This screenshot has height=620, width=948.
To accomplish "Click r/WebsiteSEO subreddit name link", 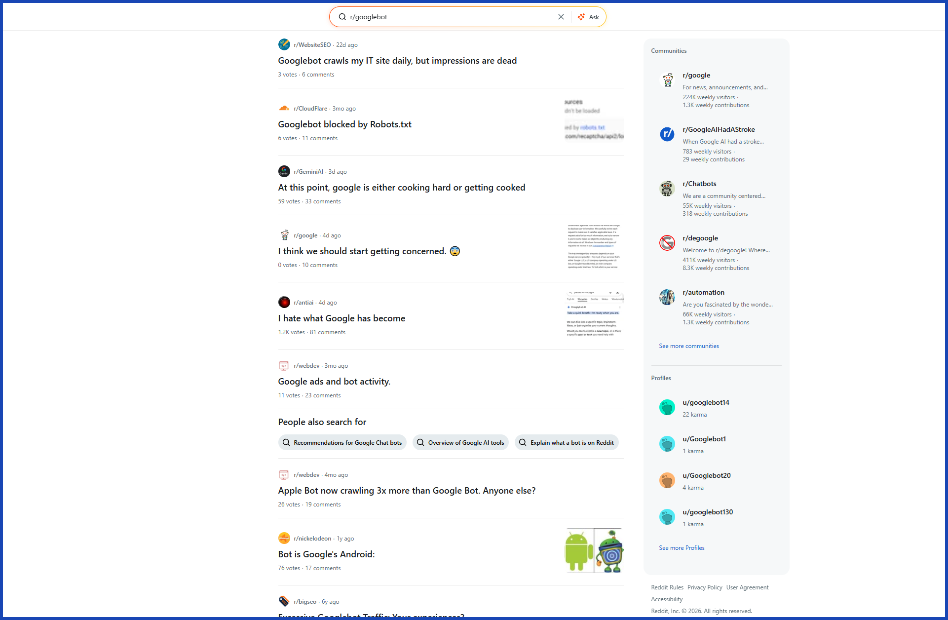I will [x=312, y=45].
